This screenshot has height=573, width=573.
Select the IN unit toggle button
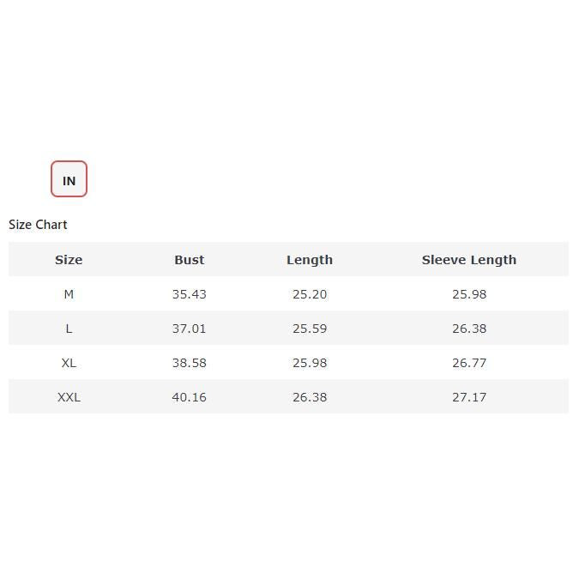tap(69, 179)
